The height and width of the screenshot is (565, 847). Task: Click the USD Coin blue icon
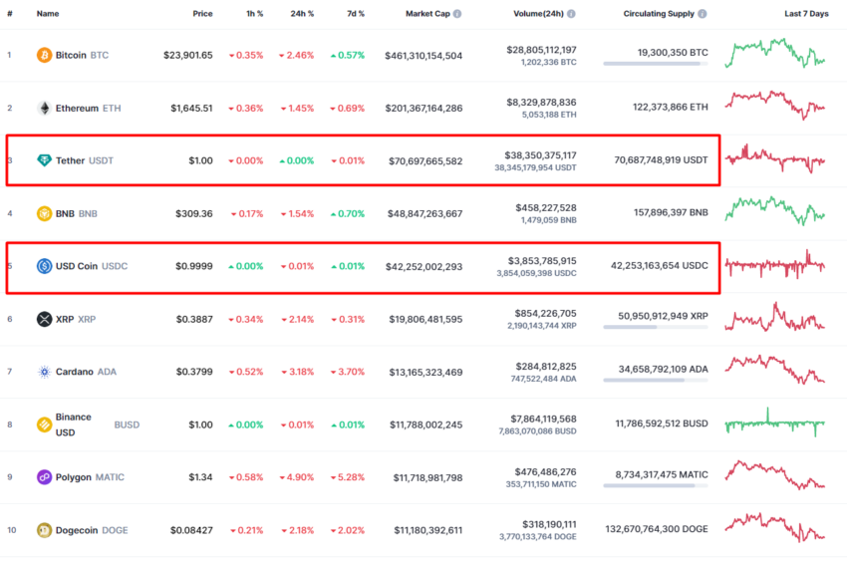click(x=44, y=266)
